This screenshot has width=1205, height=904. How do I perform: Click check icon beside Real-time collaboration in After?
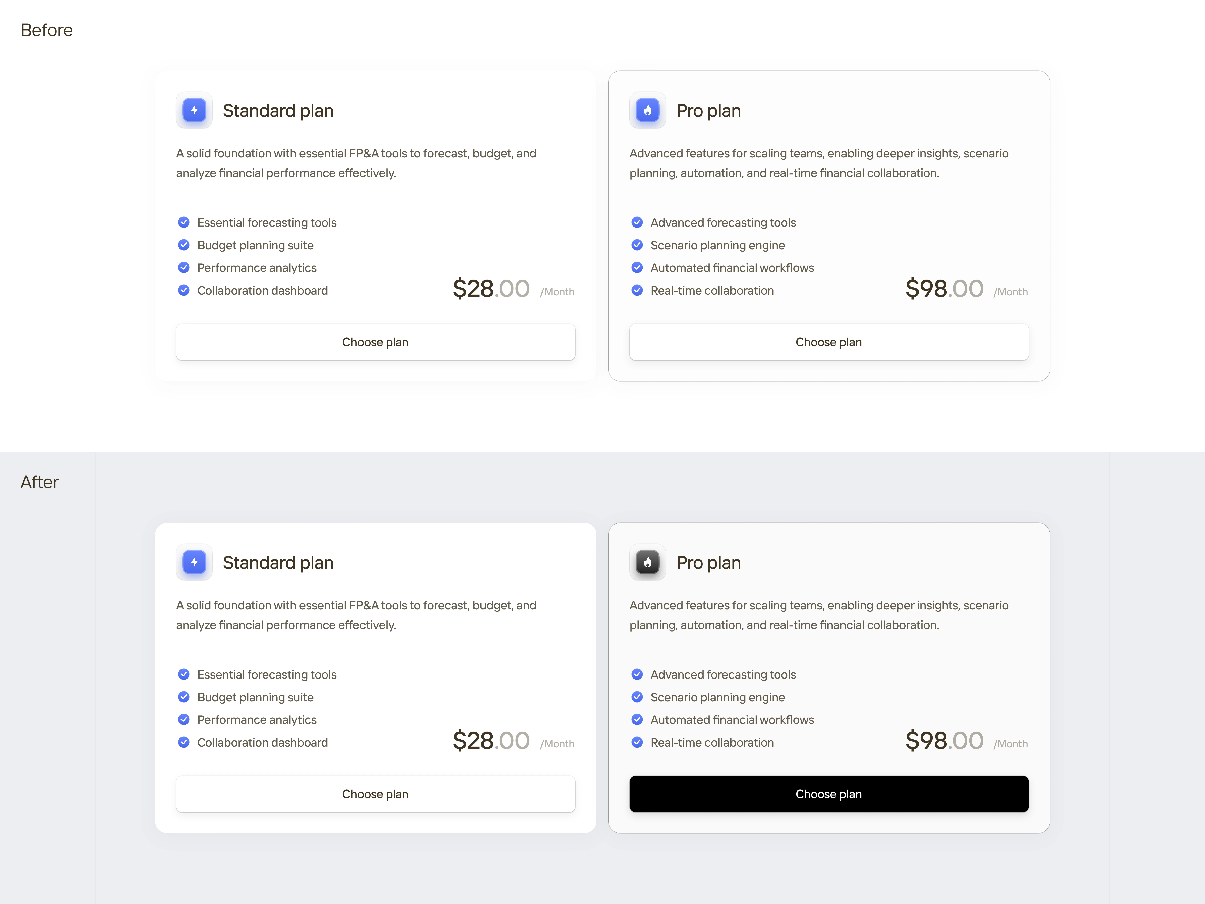(x=637, y=742)
